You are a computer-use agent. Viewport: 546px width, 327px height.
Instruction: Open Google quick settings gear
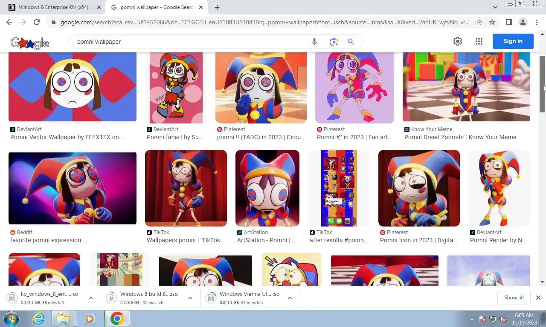pos(458,41)
